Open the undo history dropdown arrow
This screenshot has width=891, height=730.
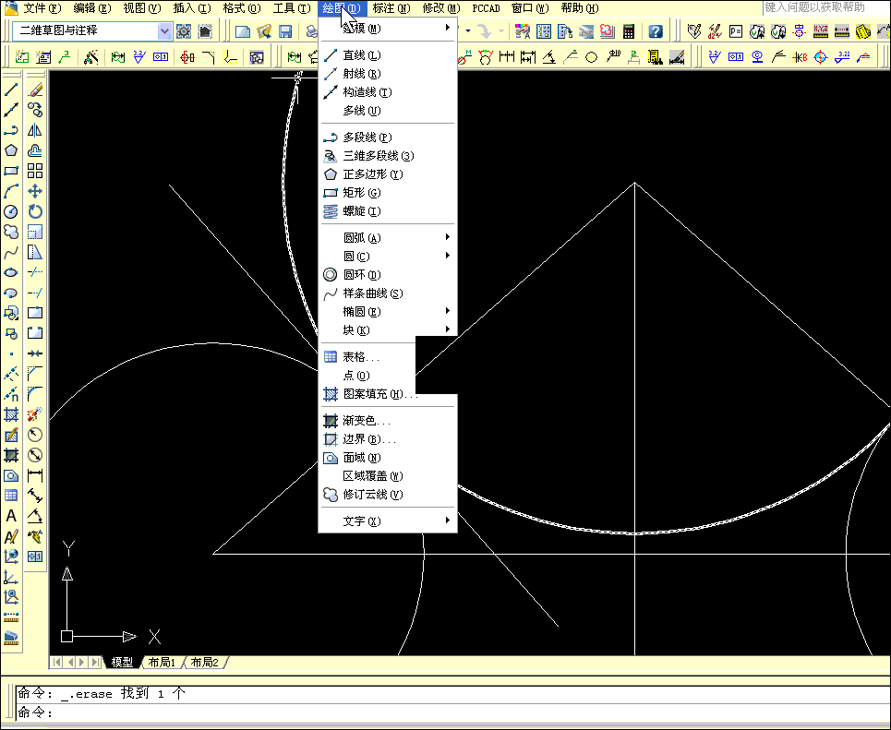pos(468,30)
